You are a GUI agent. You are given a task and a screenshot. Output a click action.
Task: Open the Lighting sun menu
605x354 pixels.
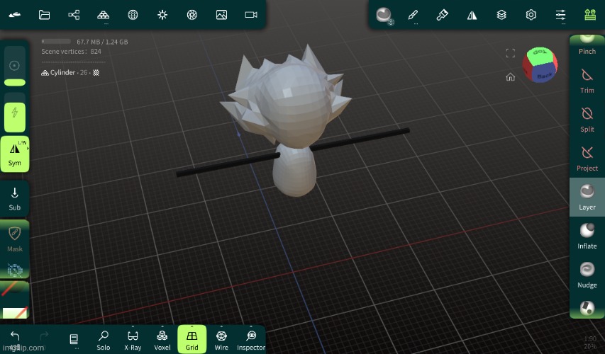coord(162,15)
